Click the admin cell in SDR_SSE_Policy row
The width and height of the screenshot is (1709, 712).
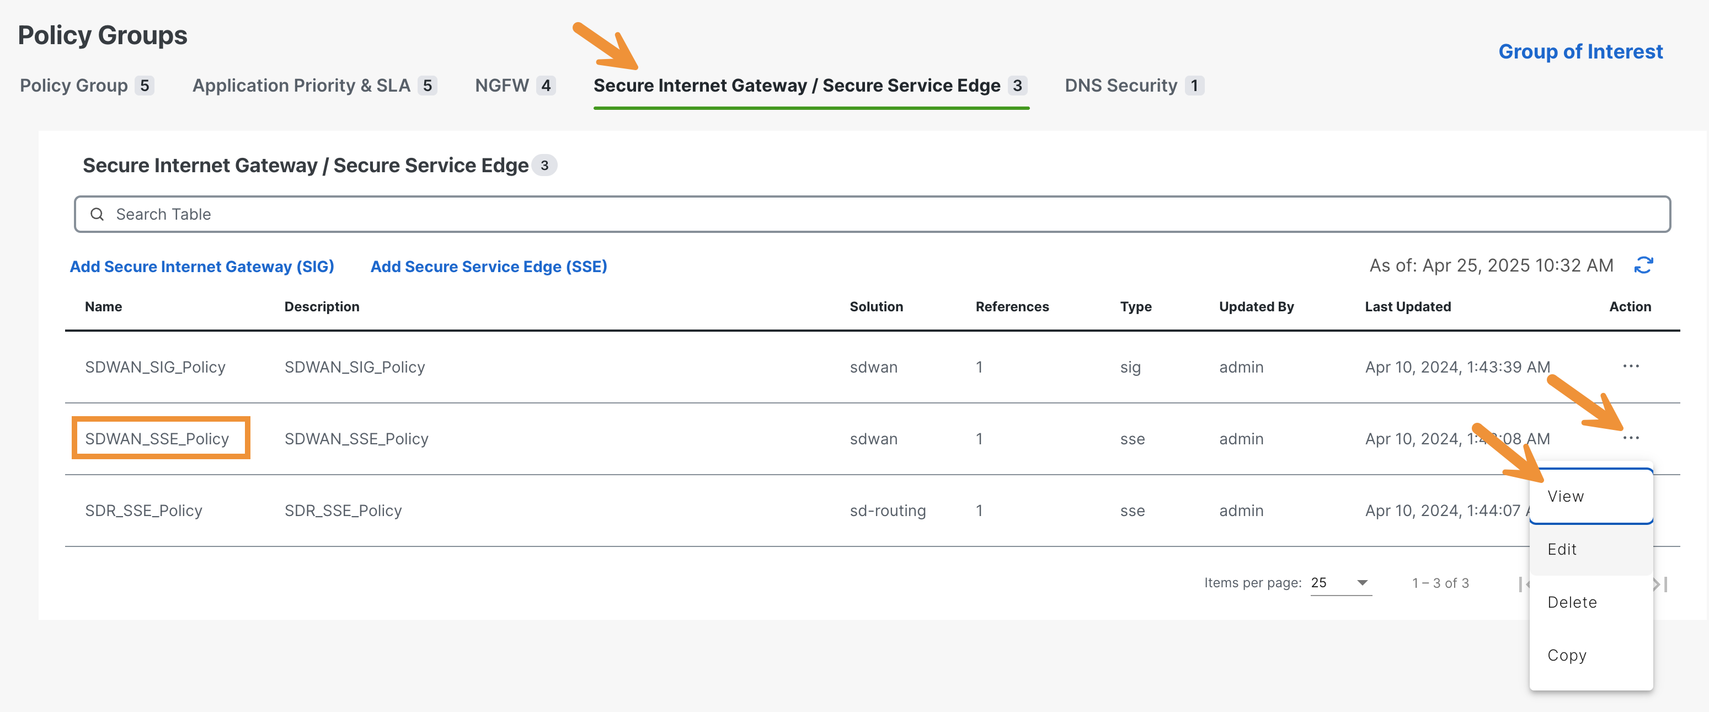1241,511
